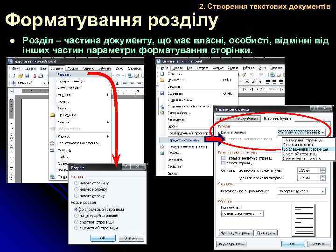Viewport: 336px width, 252px height.
Task: Choose 'С нечетной страницы' in dropdown list
Action: [308, 158]
